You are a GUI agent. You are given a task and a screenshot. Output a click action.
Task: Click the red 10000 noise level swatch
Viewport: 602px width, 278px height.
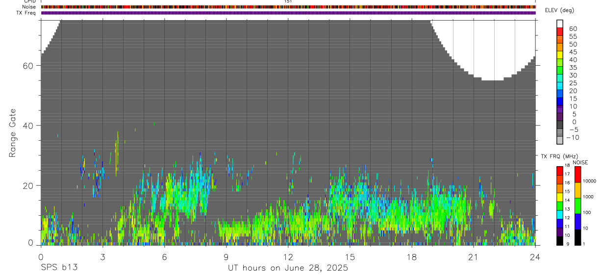577,175
